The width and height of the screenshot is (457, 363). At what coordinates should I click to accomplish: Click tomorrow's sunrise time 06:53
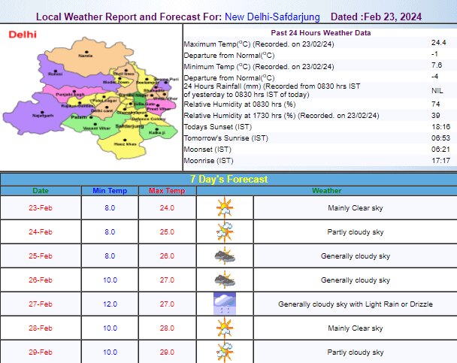[440, 138]
